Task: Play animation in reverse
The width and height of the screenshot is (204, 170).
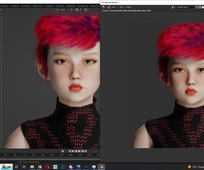Action: (76, 151)
